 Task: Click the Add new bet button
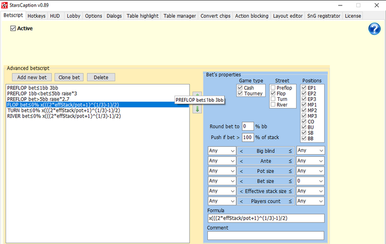(32, 77)
